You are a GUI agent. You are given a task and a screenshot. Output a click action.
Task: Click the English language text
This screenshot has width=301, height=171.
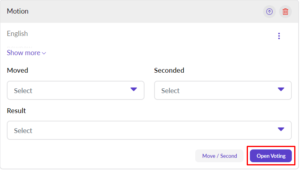click(18, 34)
